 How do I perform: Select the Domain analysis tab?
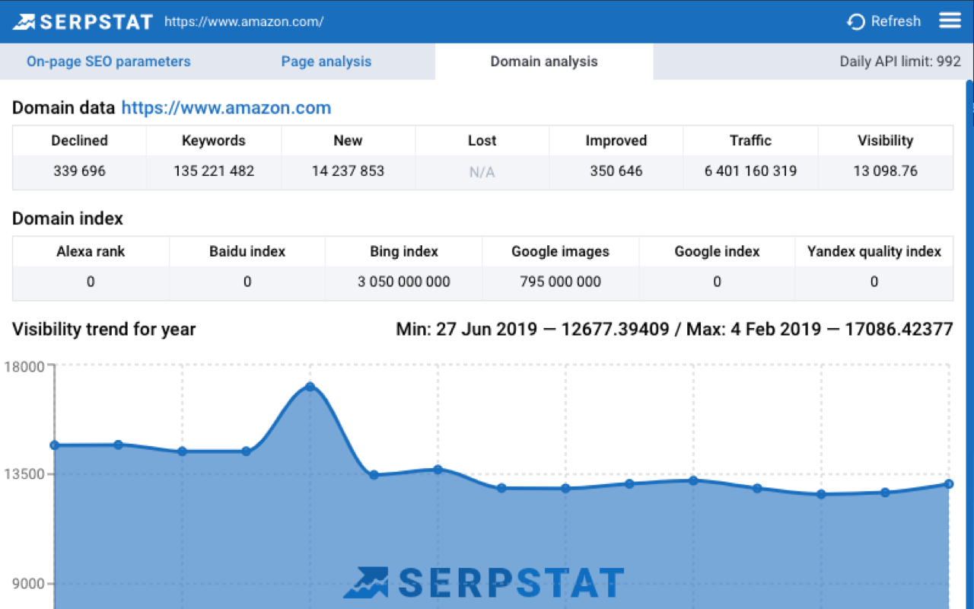543,62
